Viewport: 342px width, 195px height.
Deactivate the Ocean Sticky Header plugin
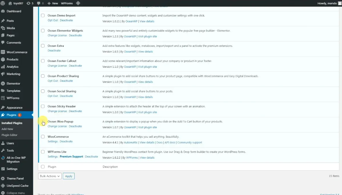click(x=75, y=111)
